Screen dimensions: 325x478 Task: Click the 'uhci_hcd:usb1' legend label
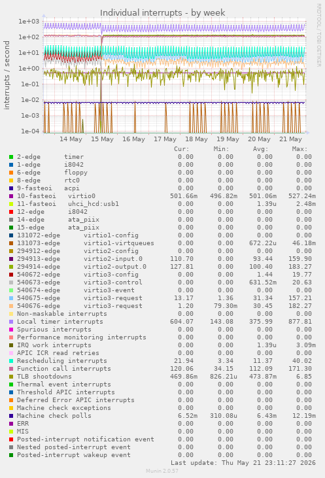[x=94, y=204]
